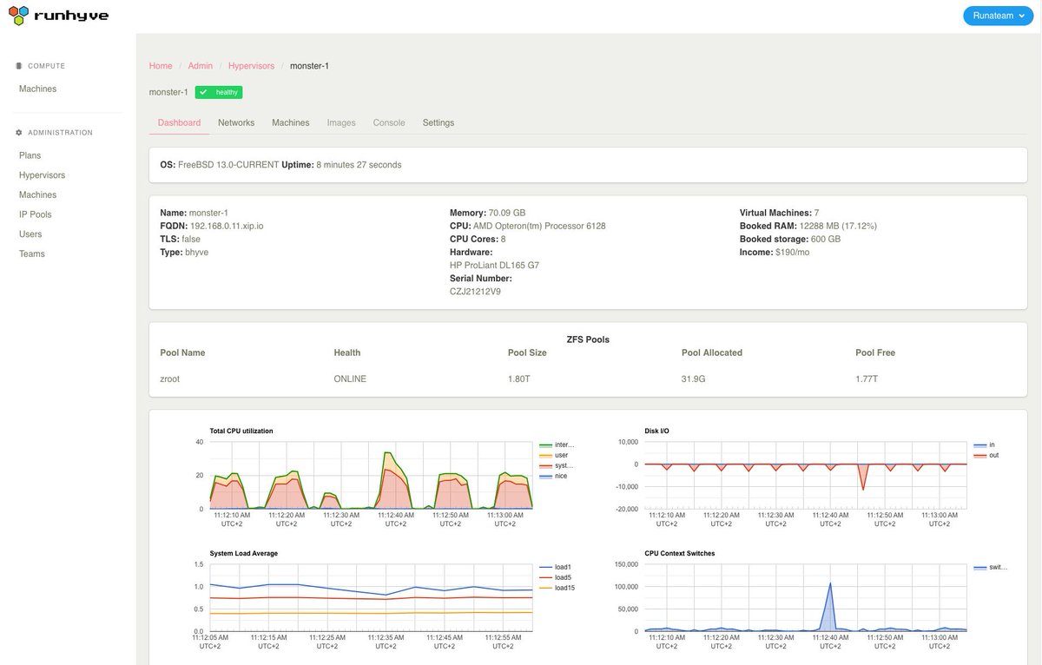
Task: Open Hypervisors in the sidebar
Action: 42,175
